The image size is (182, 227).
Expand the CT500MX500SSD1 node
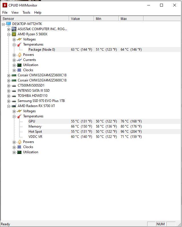[9, 86]
